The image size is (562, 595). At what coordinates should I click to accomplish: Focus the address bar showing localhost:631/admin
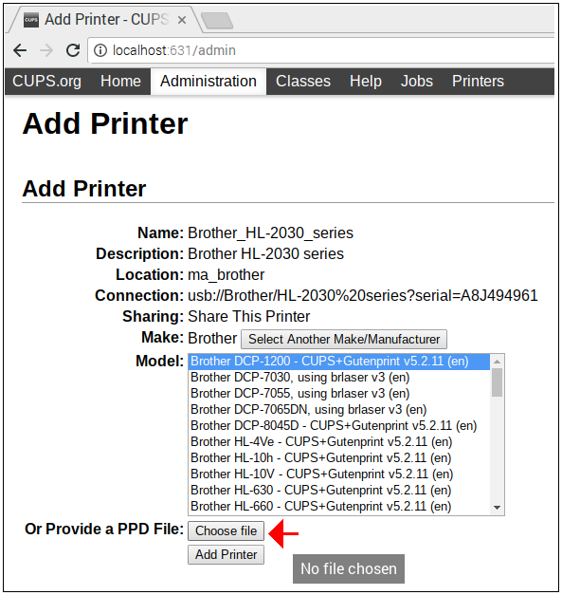pyautogui.click(x=322, y=50)
